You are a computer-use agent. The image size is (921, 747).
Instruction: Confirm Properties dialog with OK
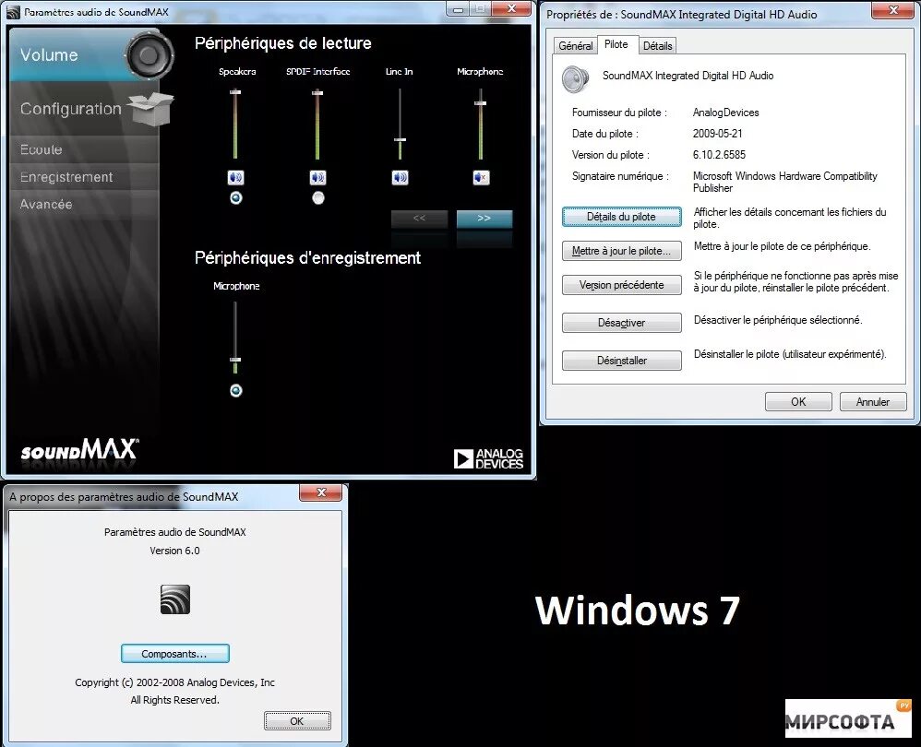[798, 402]
